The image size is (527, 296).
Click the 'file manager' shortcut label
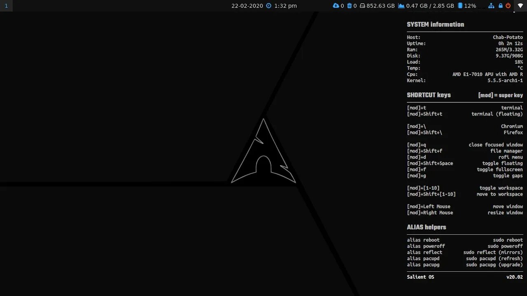click(506, 151)
